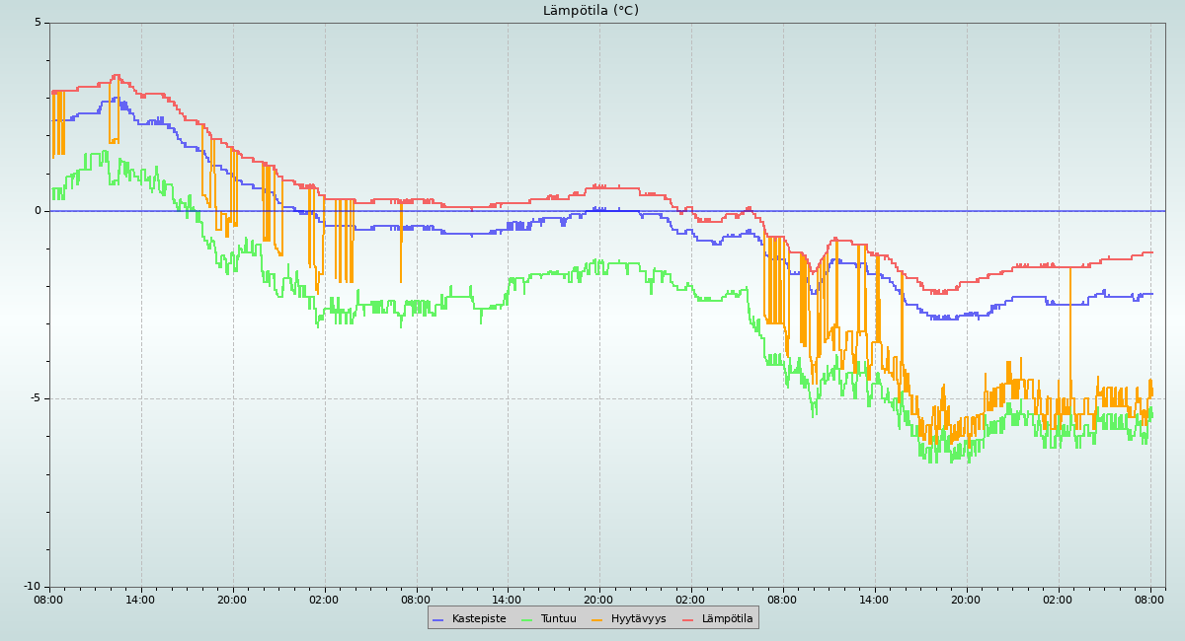The image size is (1185, 641).
Task: Select the Hyytävyys legend entry text
Action: (638, 619)
